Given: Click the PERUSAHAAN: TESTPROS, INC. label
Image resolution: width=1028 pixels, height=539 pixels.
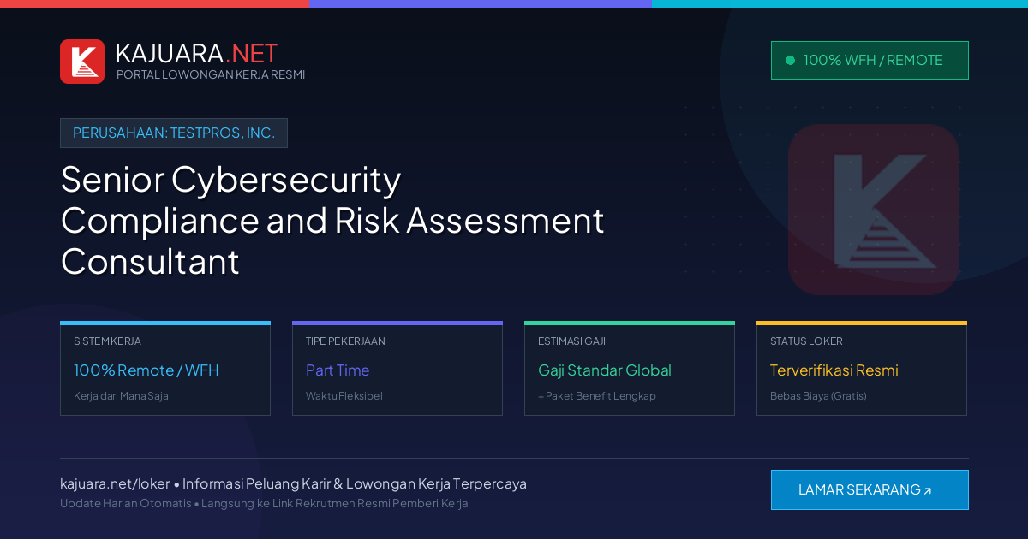Looking at the screenshot, I should (x=174, y=133).
